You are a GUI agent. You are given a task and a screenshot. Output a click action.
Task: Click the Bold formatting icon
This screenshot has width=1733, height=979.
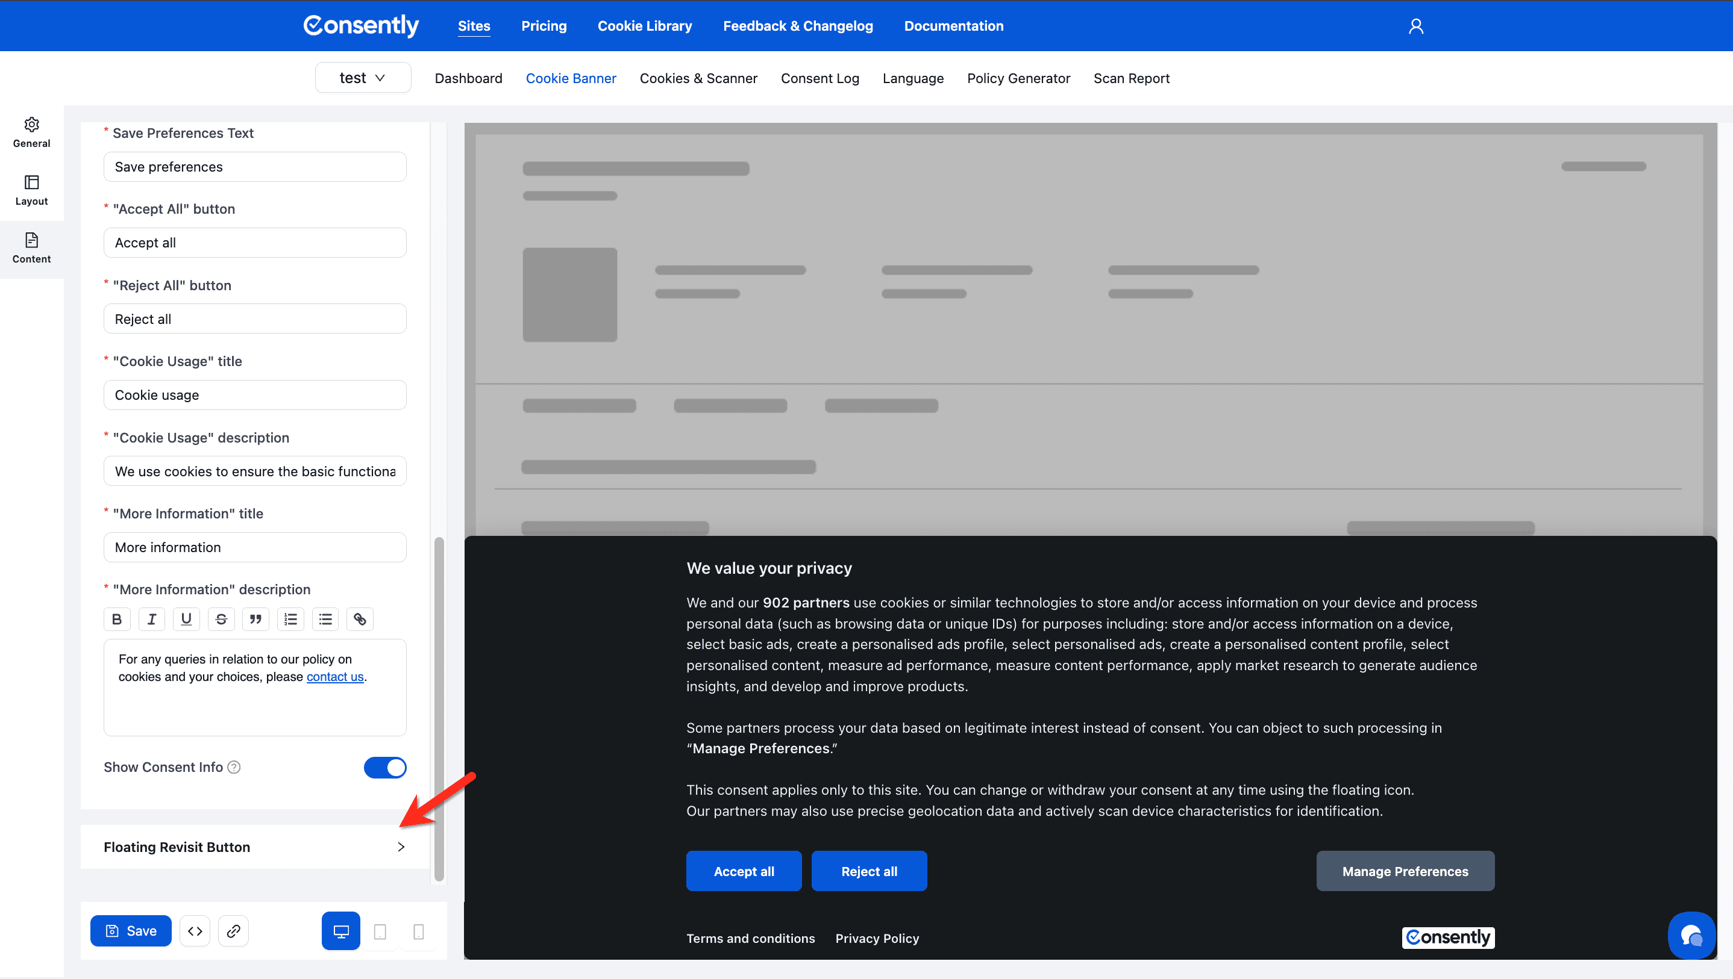(x=117, y=618)
